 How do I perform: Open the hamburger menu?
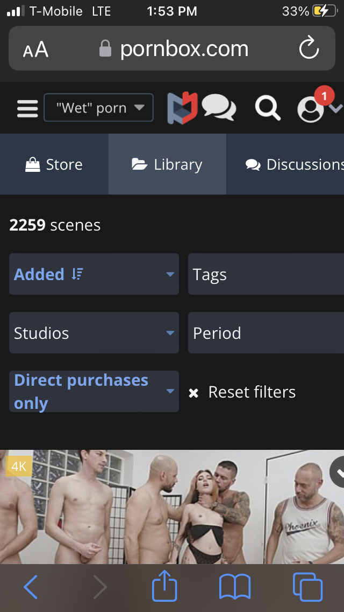point(27,108)
